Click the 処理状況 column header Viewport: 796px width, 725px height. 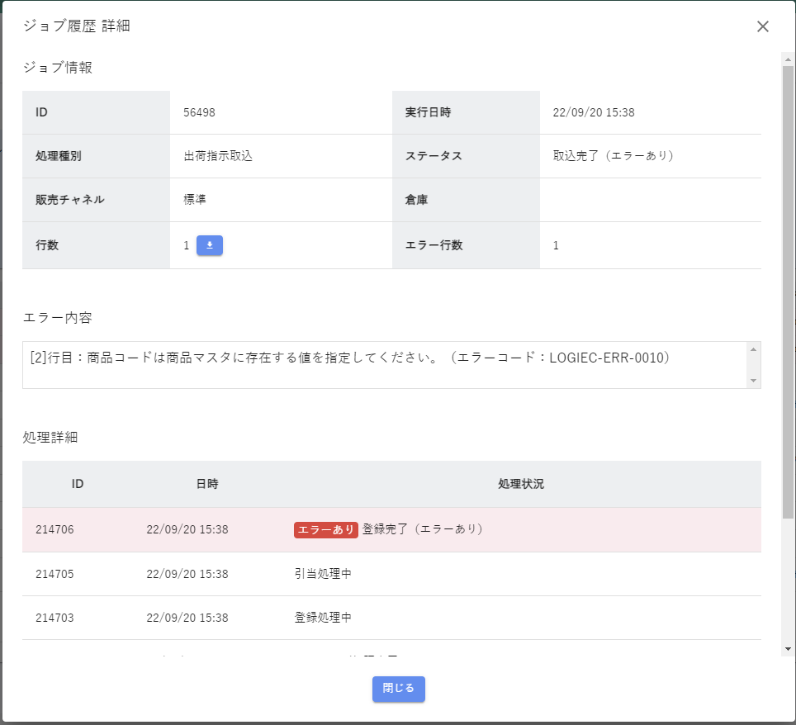(521, 484)
